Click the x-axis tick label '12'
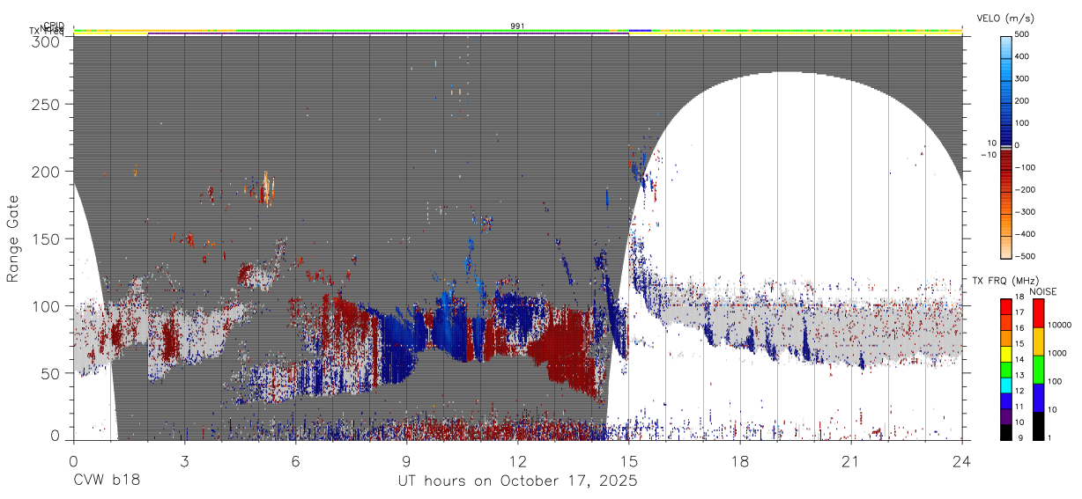The width and height of the screenshot is (1082, 499). [x=517, y=460]
